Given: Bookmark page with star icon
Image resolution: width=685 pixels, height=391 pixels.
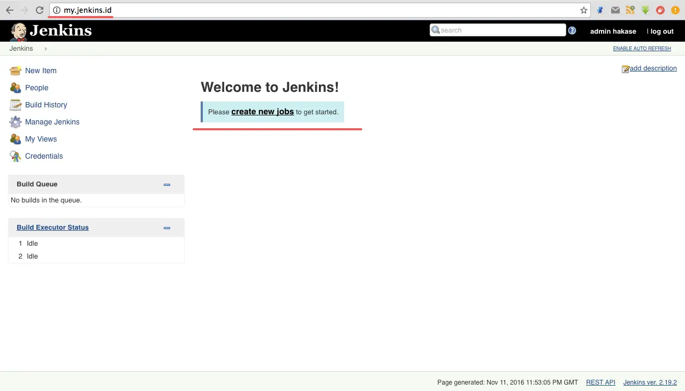Looking at the screenshot, I should coord(583,10).
